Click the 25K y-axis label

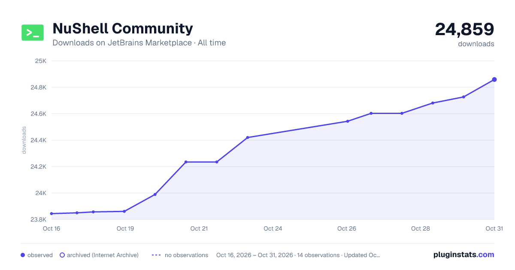[x=40, y=61]
